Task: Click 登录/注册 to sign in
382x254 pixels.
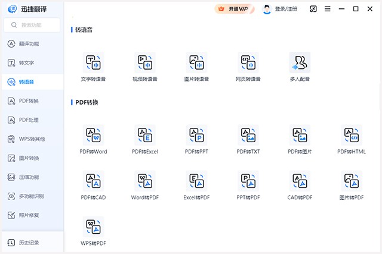Action: point(286,9)
